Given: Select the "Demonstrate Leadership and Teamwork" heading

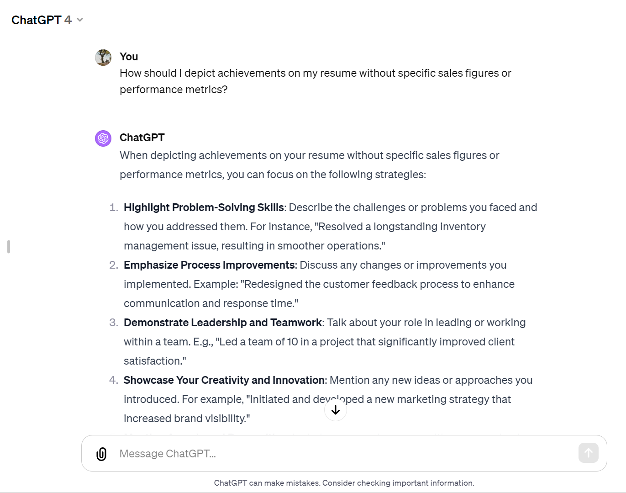Looking at the screenshot, I should point(223,323).
